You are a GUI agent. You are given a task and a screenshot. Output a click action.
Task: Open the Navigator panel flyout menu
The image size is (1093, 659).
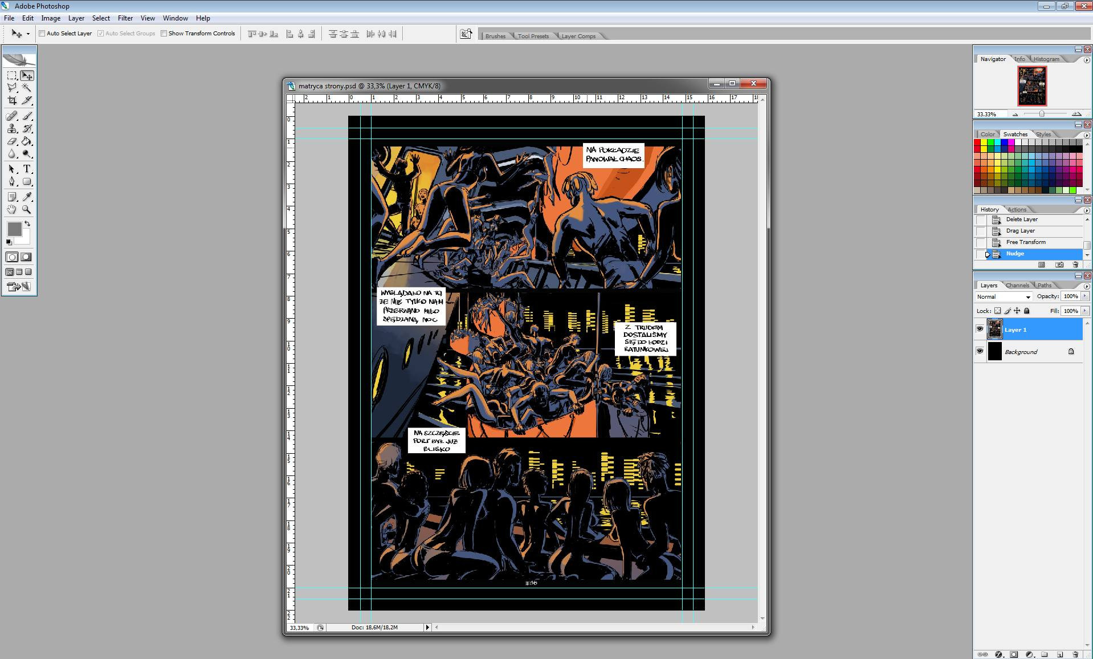(x=1086, y=60)
